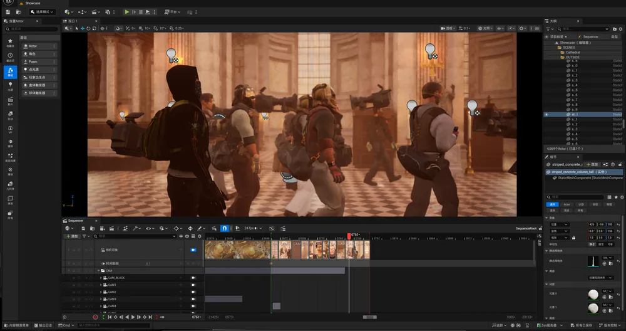
Task: Toggle the viewport world/local coordinate globe
Action: pyautogui.click(x=103, y=28)
